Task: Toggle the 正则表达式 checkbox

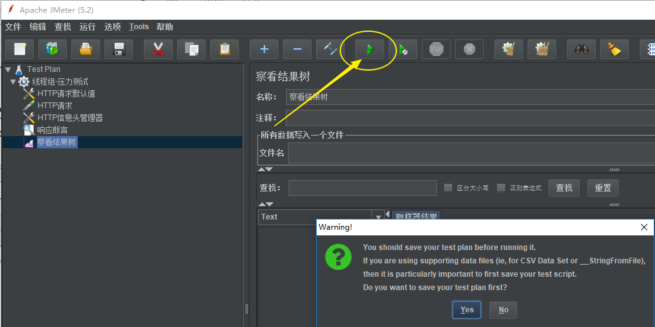Action: pos(501,188)
